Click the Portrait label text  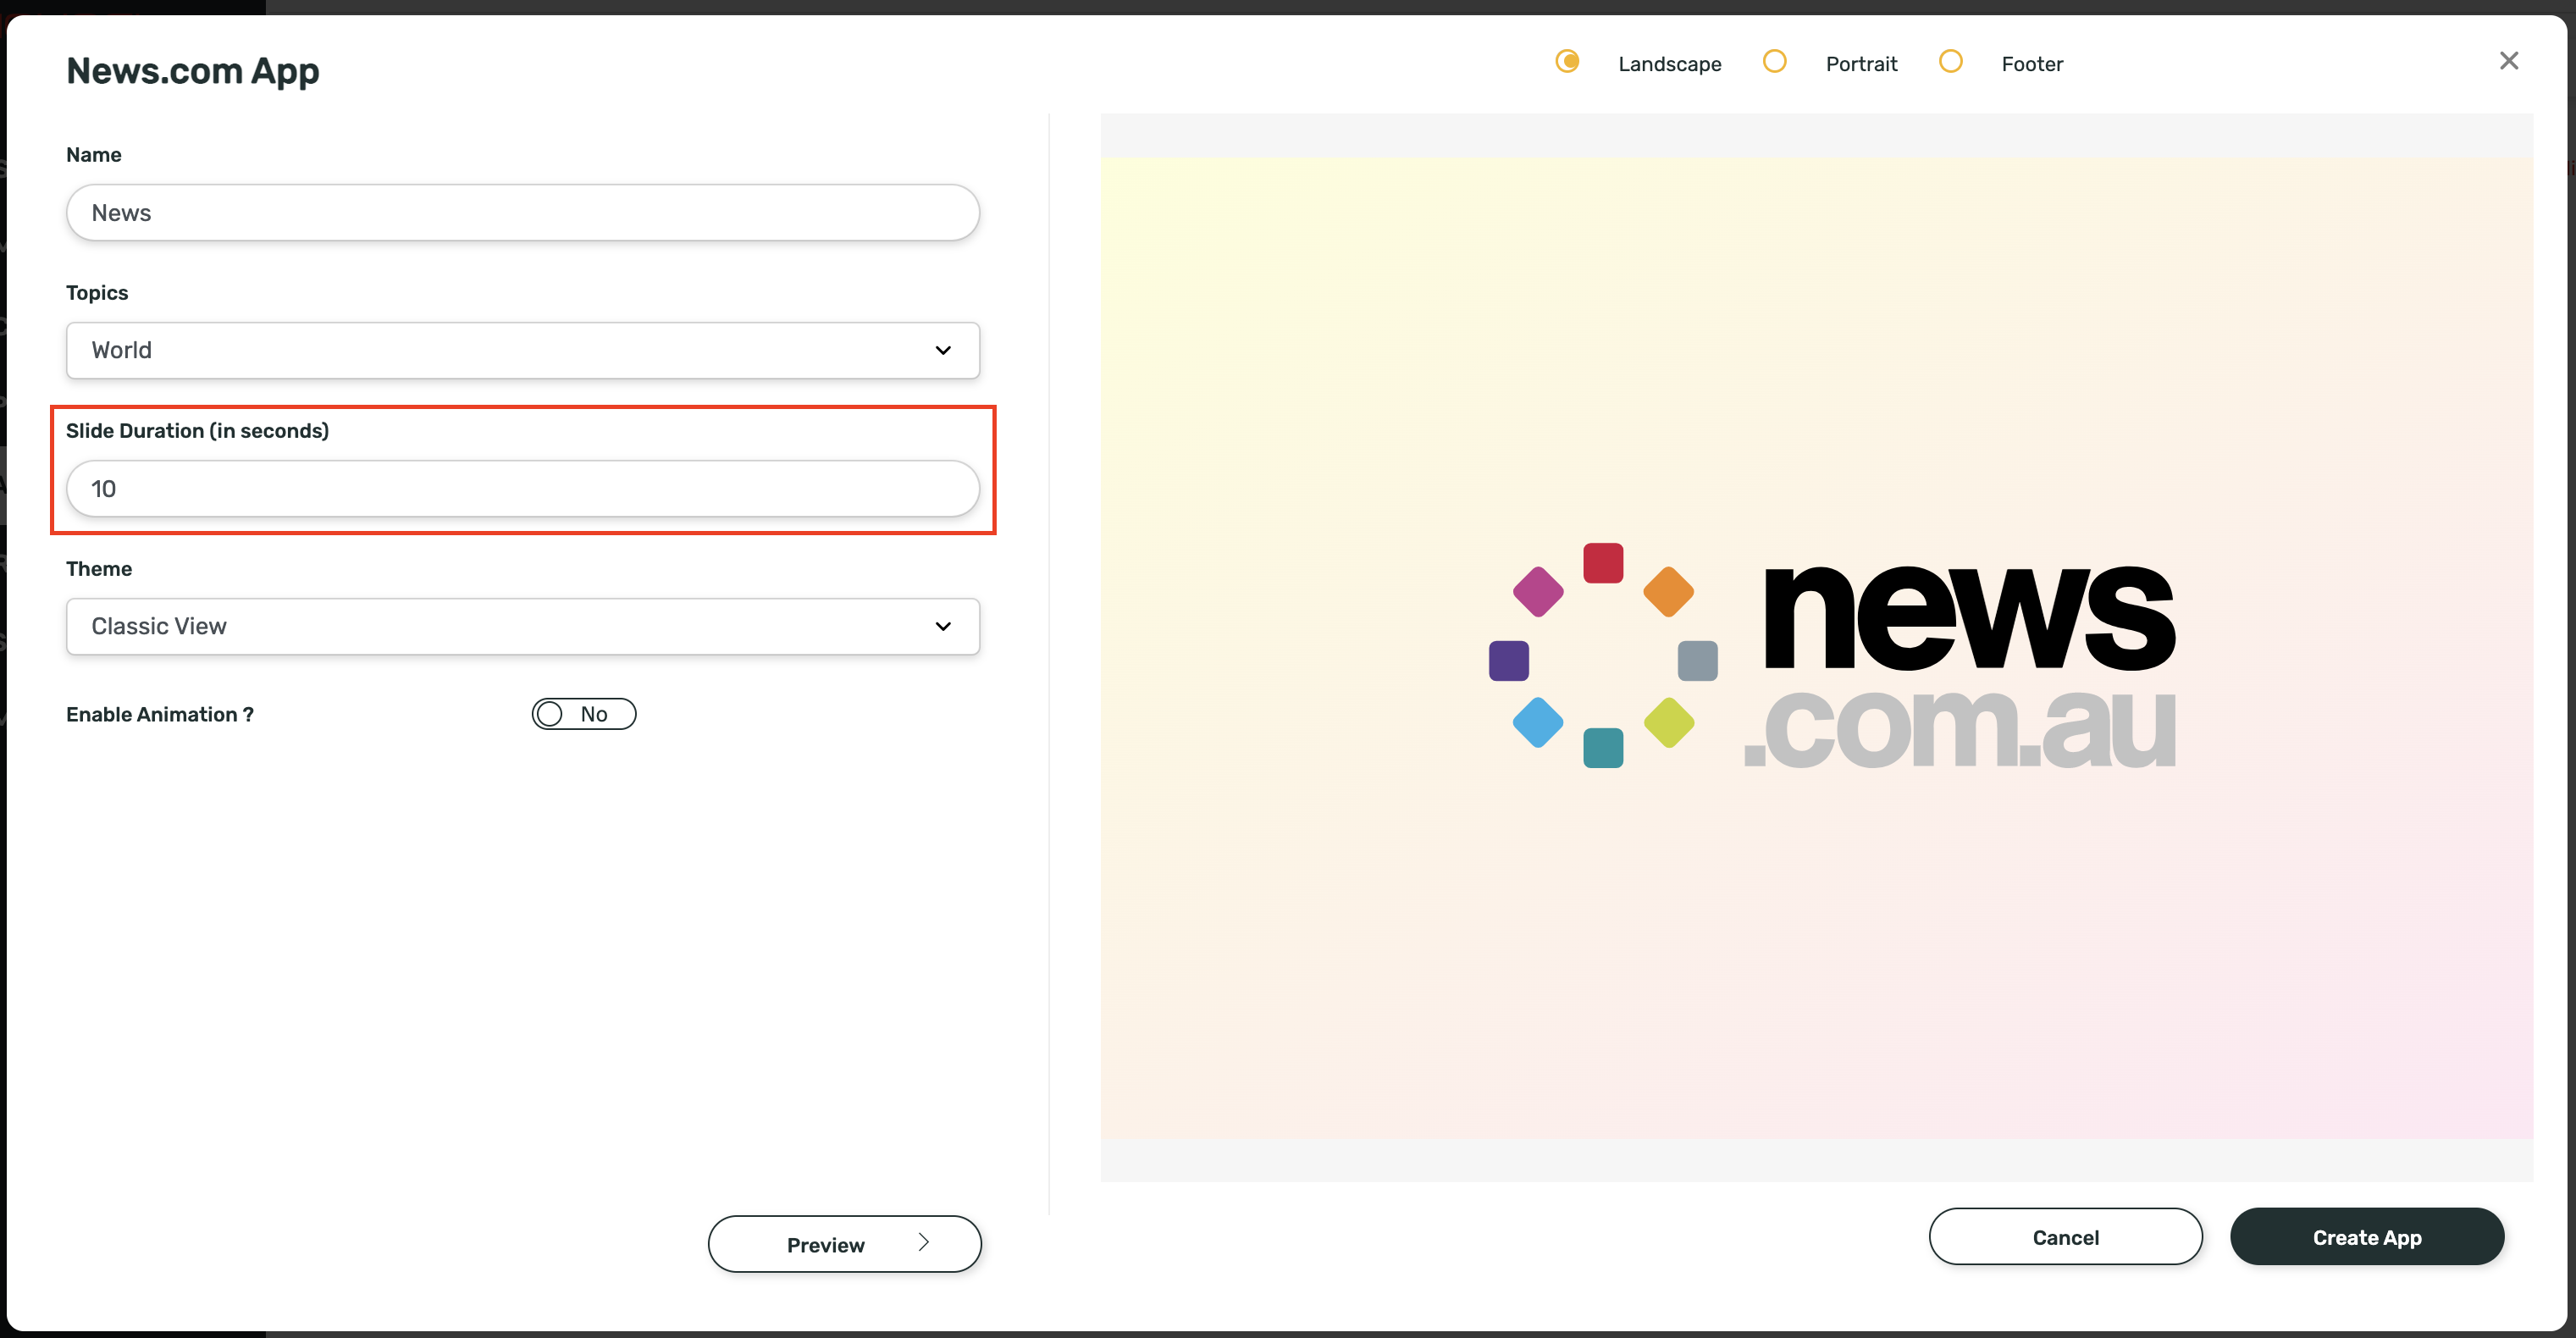tap(1860, 64)
